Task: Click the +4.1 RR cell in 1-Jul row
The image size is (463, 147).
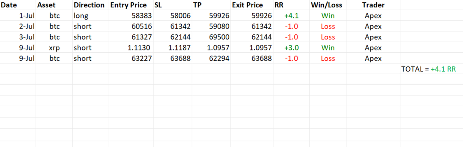Action: click(292, 16)
